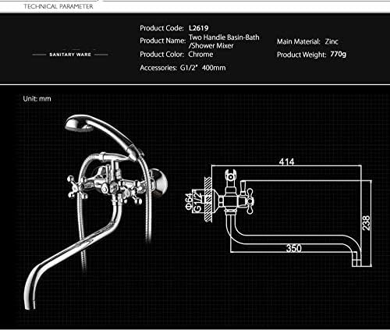This screenshot has height=330, width=390.
Task: Select the product code L2619
Action: pos(199,28)
